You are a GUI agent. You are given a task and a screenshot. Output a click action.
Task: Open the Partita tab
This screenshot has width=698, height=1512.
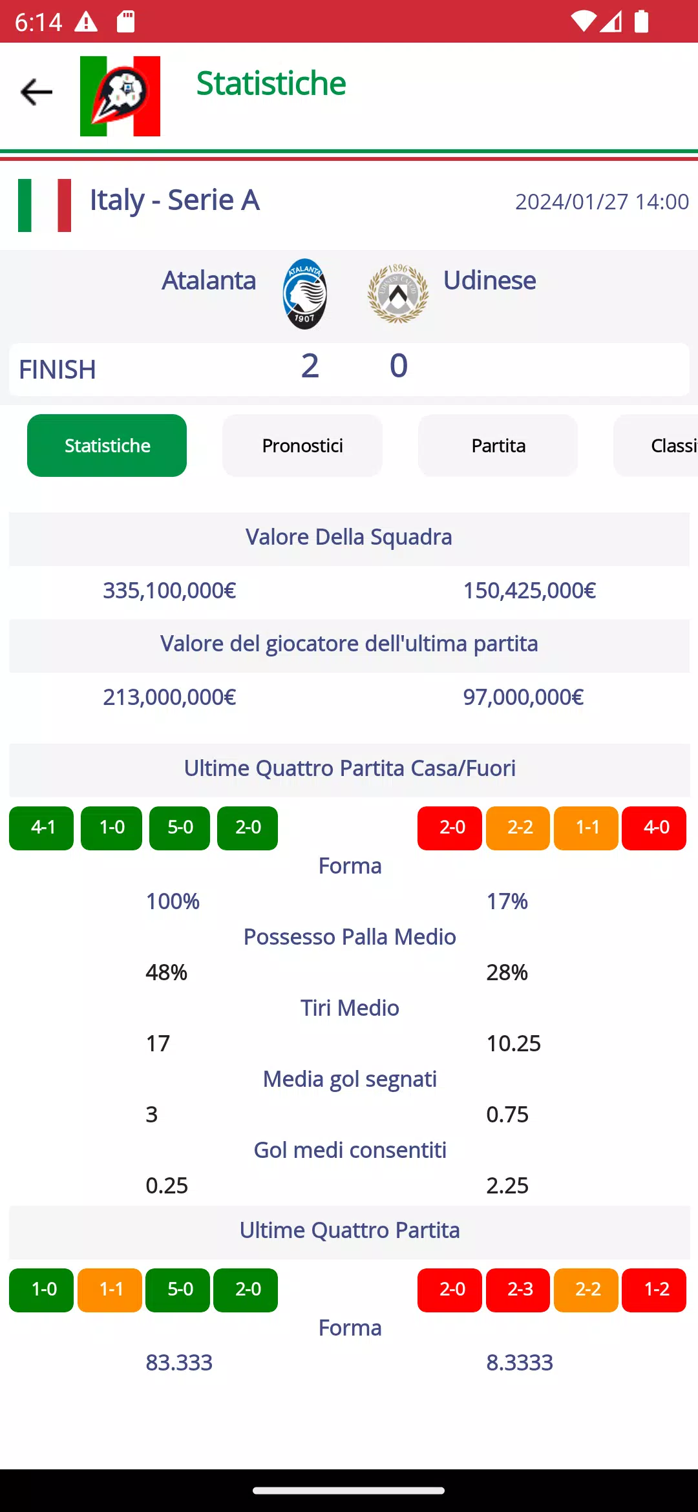pyautogui.click(x=498, y=445)
